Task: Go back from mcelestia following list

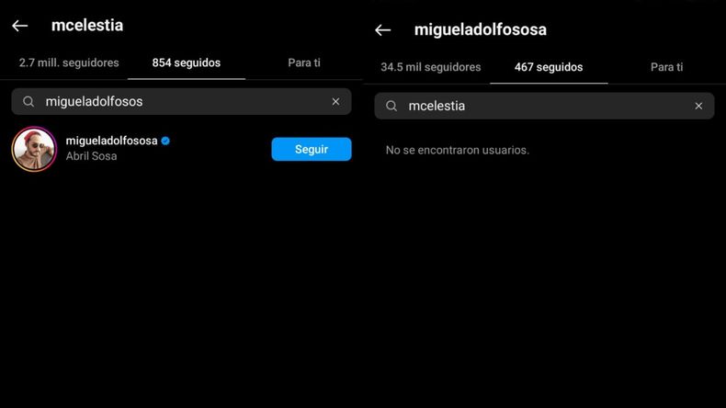Action: click(20, 26)
